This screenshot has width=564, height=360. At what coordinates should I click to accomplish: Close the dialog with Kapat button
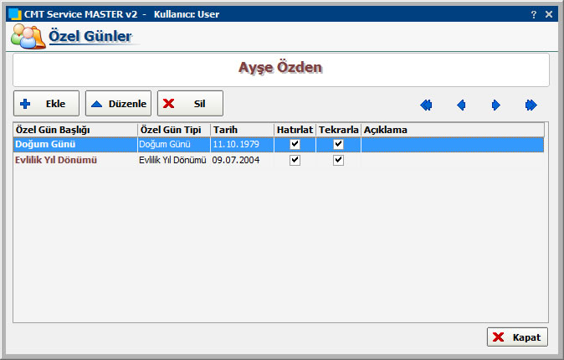click(x=517, y=337)
